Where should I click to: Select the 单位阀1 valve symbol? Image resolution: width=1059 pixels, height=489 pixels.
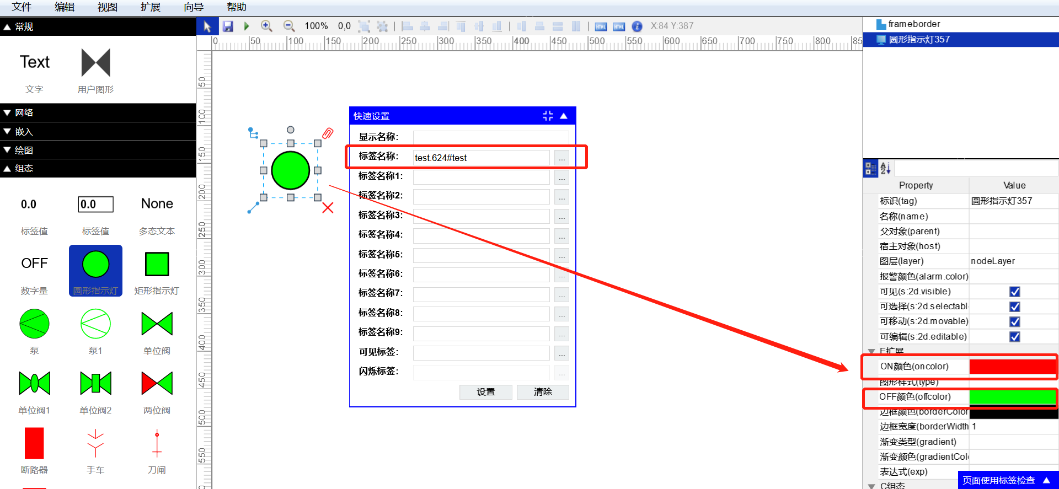click(x=34, y=383)
